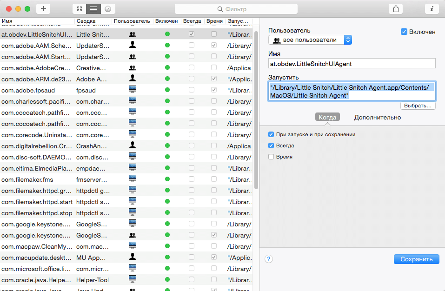Click the Сохранить button
This screenshot has height=291, width=445.
click(x=416, y=259)
